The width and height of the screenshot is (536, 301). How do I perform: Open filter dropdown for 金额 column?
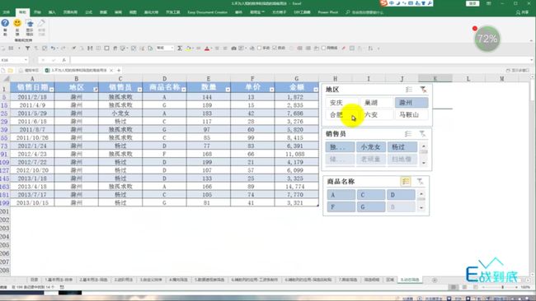[316, 90]
